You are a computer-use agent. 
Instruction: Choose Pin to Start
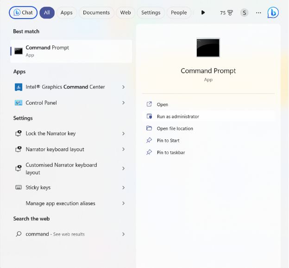pyautogui.click(x=208, y=140)
